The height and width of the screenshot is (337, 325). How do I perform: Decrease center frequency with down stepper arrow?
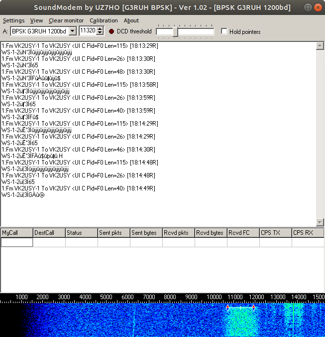(x=100, y=33)
